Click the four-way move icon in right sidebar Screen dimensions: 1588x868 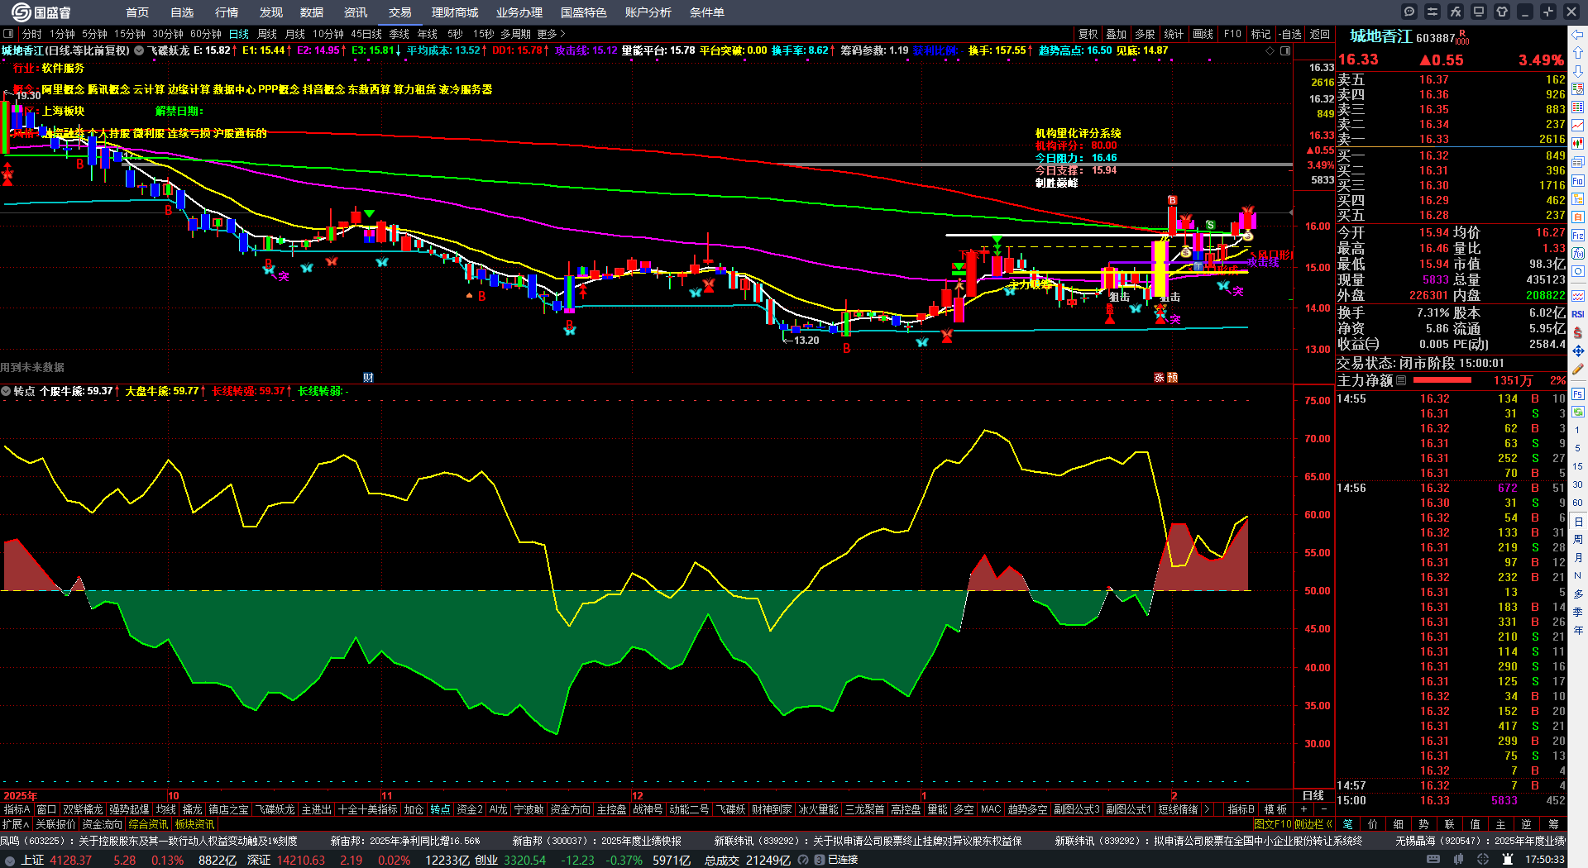click(x=1578, y=351)
